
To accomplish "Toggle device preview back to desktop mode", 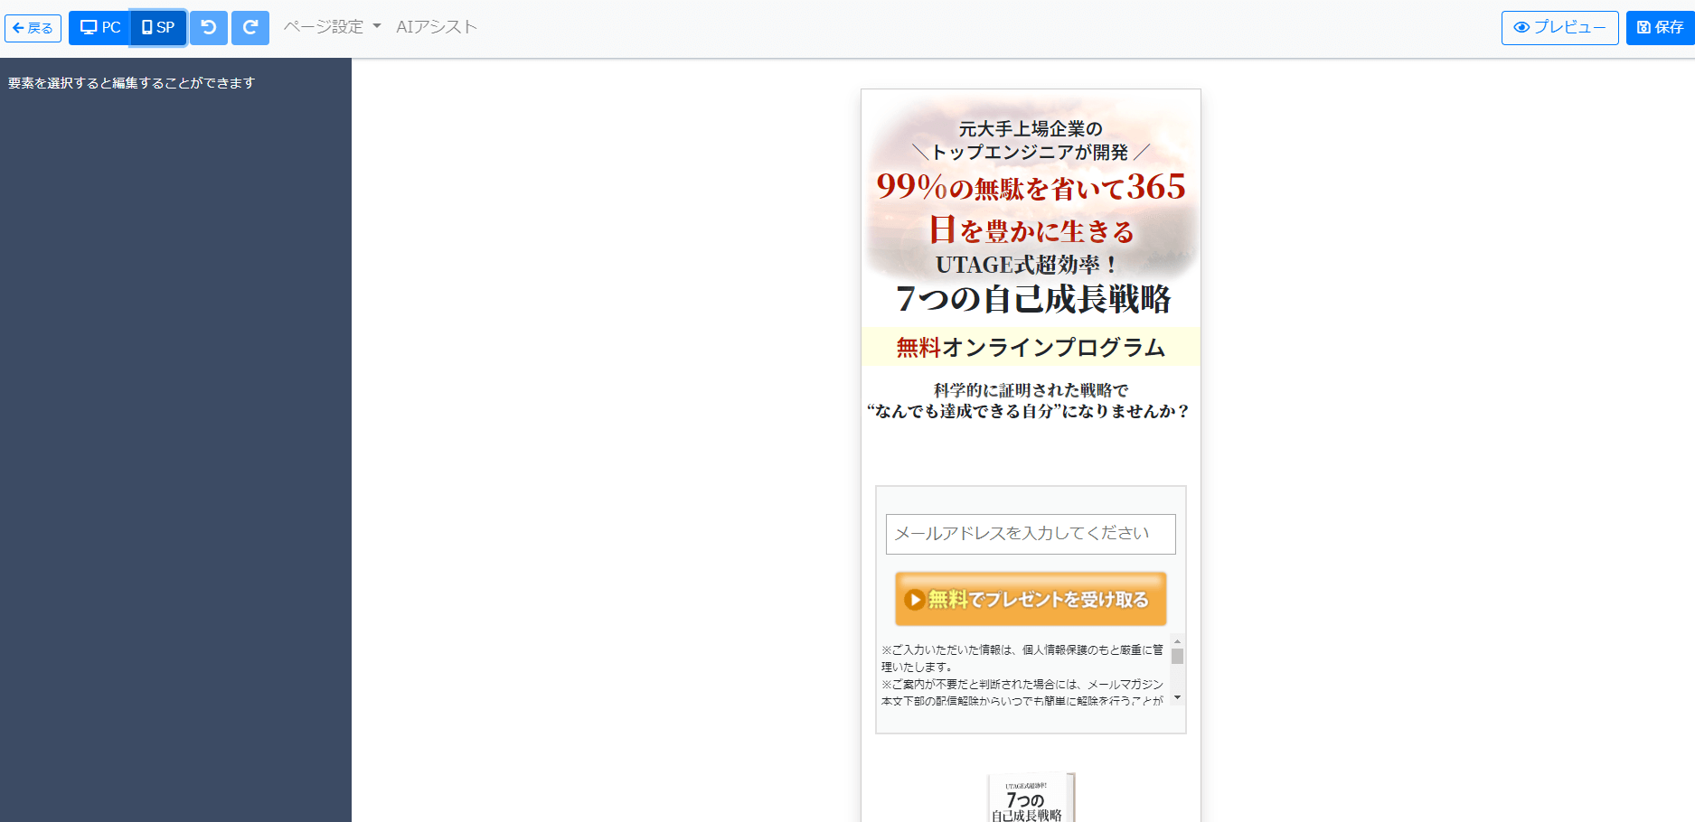I will 99,27.
